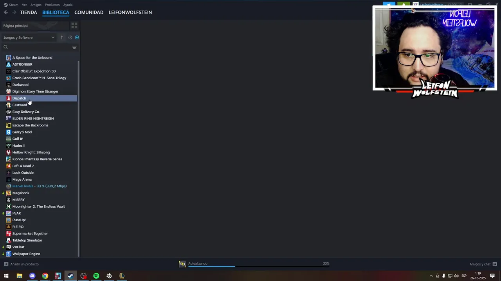Click the game list scrollbar
The width and height of the screenshot is (501, 281).
coord(79,158)
